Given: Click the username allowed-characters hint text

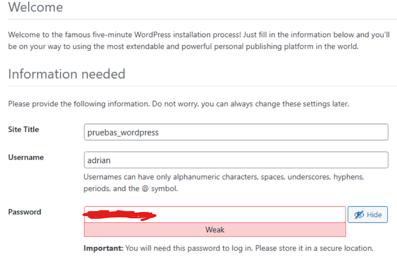Looking at the screenshot, I should [224, 183].
